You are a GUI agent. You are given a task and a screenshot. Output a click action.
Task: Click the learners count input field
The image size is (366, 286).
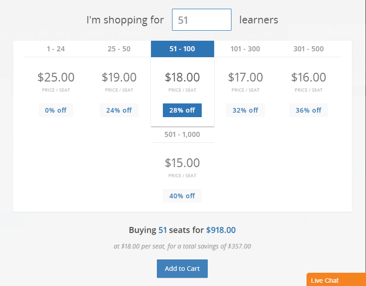201,20
